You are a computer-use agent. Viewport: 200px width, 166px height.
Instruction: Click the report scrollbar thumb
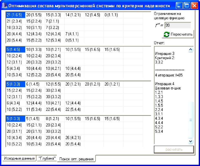click(x=191, y=119)
